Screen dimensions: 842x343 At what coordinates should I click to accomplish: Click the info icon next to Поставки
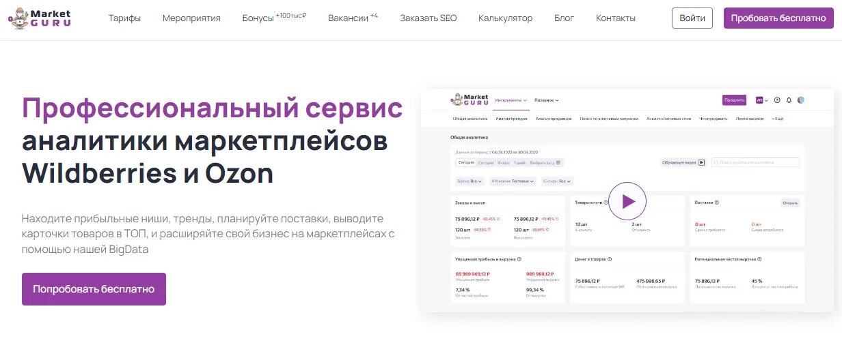tap(716, 203)
